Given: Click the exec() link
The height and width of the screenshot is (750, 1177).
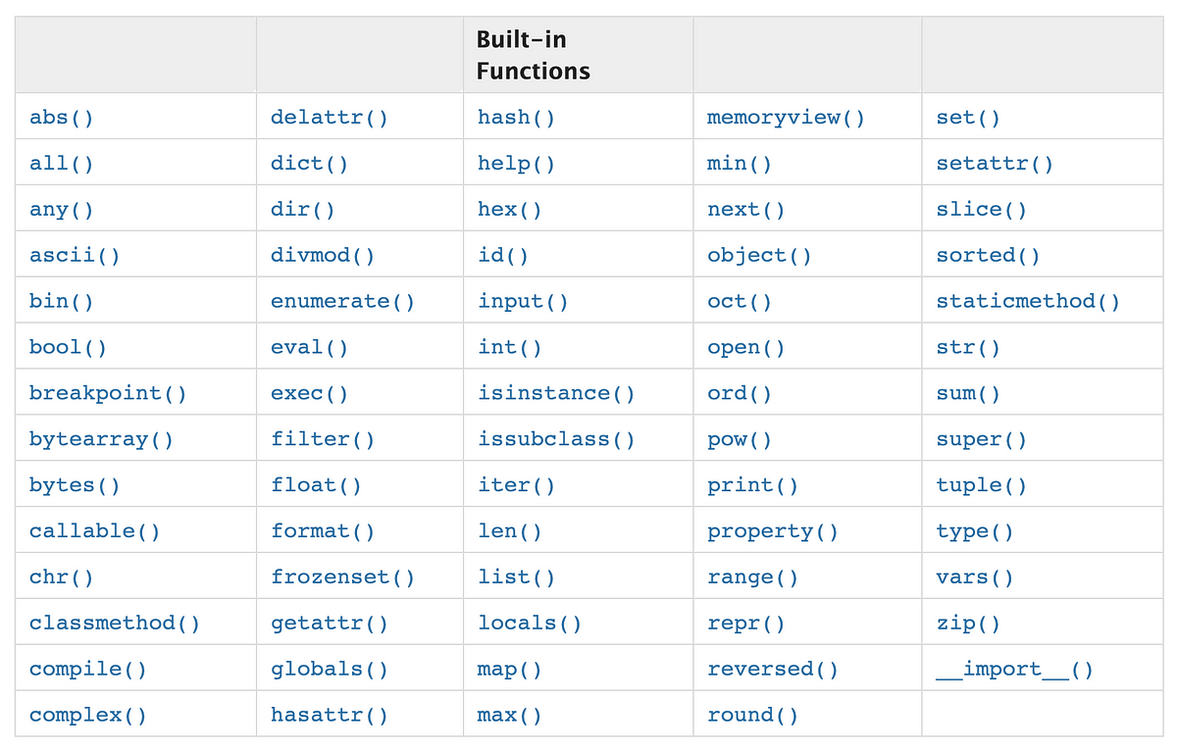Looking at the screenshot, I should coord(310,393).
